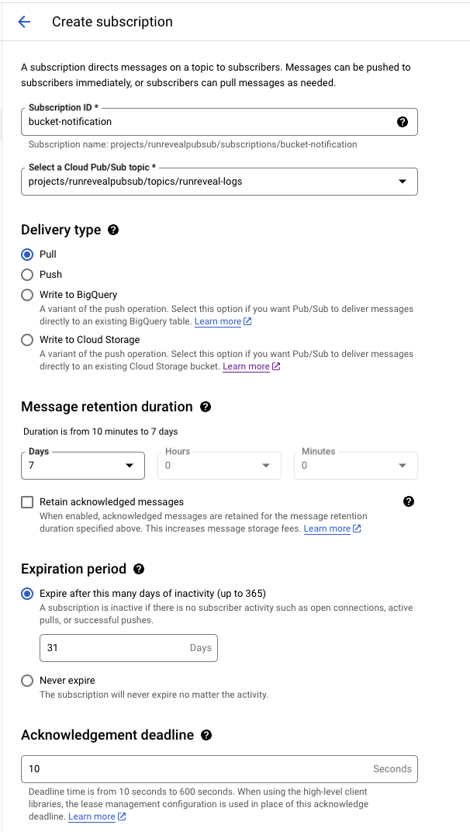Open help for Retain acknowledged messages

coord(409,501)
